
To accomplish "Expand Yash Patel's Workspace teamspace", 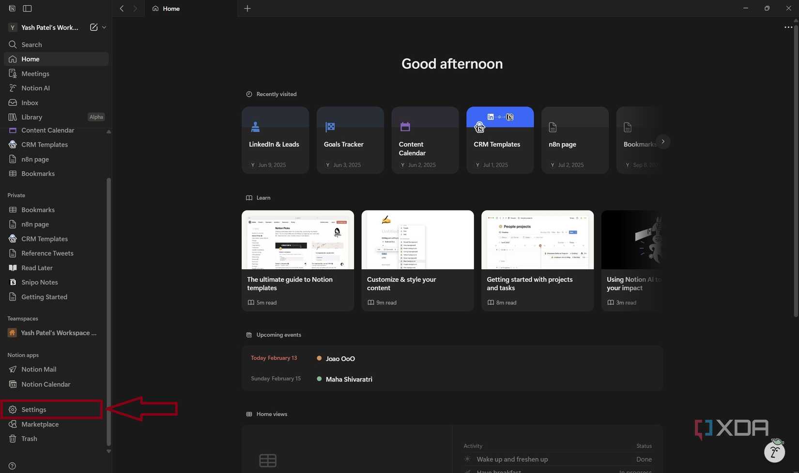I will tap(58, 333).
